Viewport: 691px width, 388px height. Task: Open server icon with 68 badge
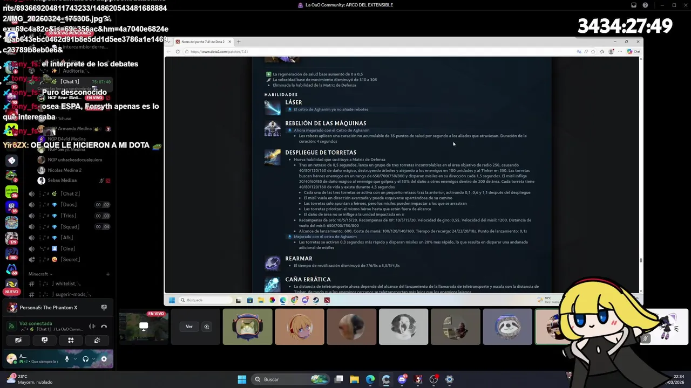11,268
